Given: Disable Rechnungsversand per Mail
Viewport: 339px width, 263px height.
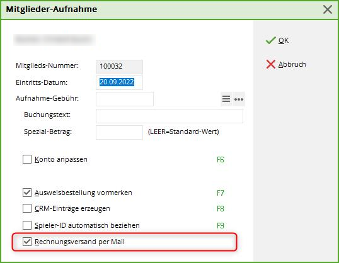Looking at the screenshot, I should pyautogui.click(x=27, y=242).
